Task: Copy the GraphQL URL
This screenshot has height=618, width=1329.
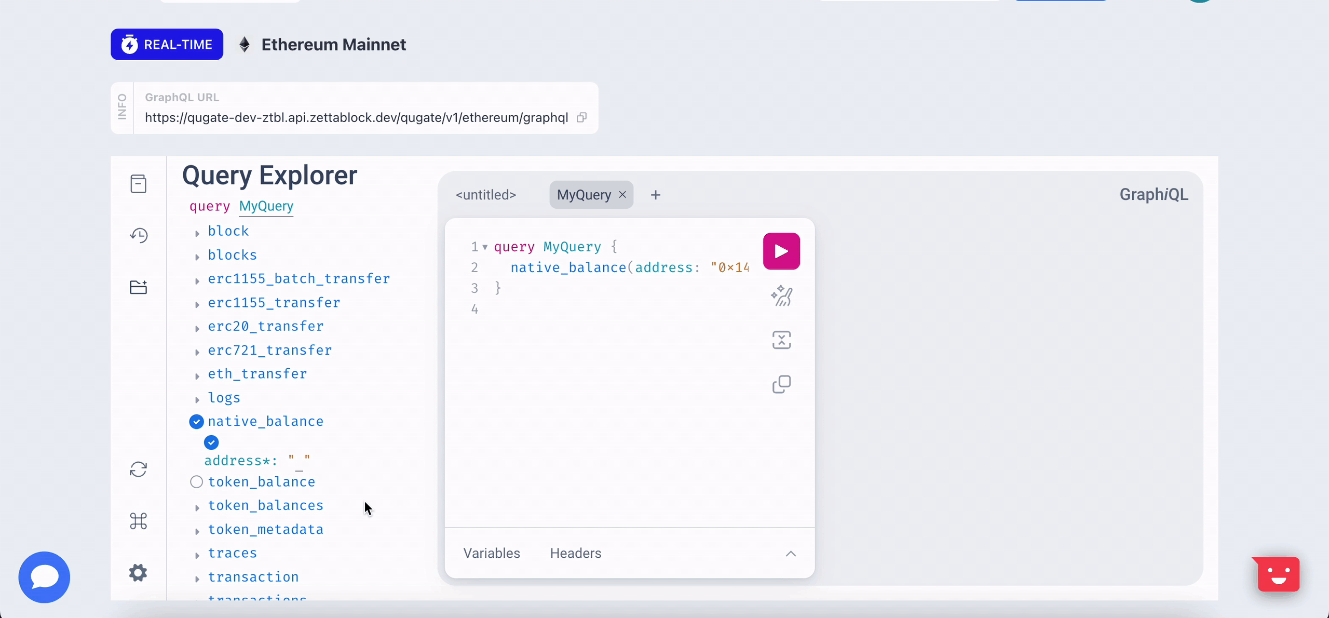Action: (x=581, y=117)
